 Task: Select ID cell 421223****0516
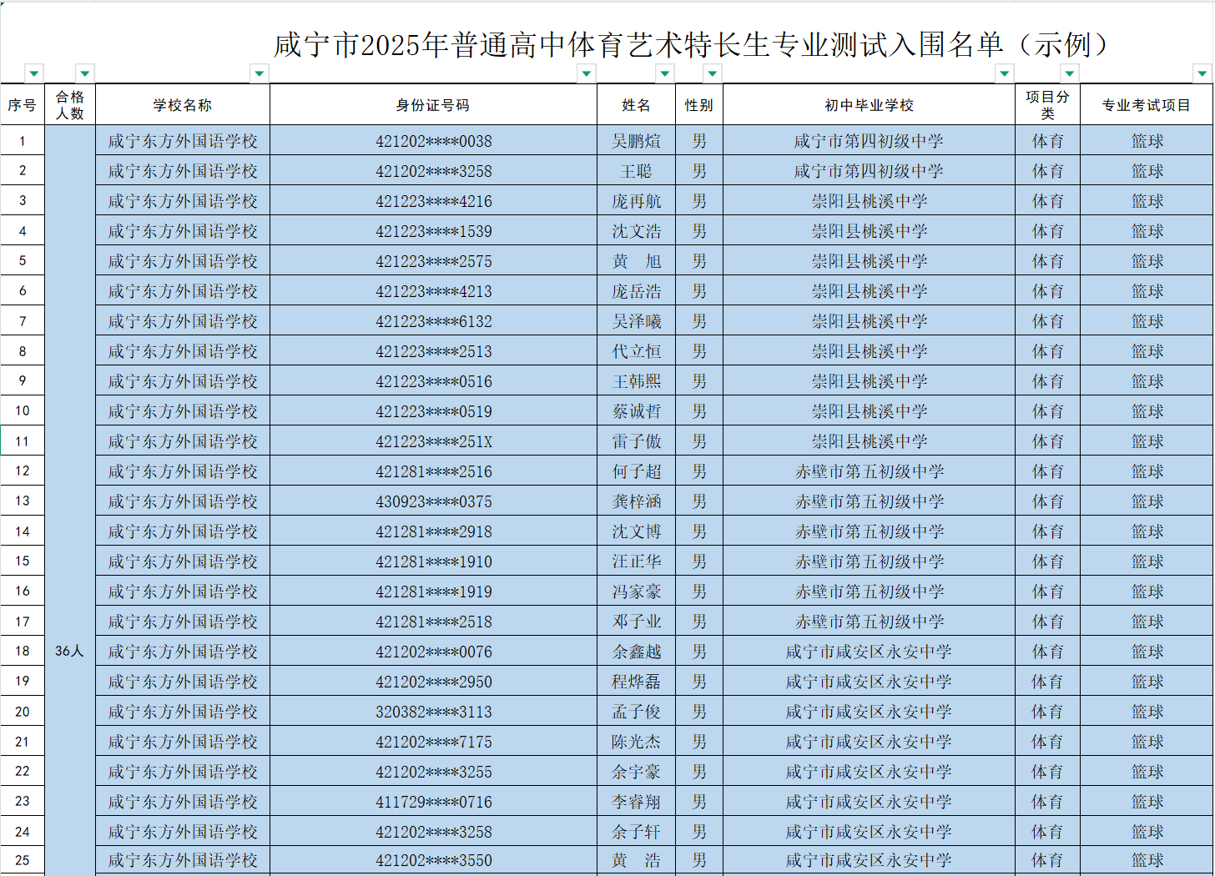(x=433, y=381)
